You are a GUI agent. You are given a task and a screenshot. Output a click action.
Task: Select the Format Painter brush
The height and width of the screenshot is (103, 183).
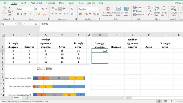click(9, 15)
